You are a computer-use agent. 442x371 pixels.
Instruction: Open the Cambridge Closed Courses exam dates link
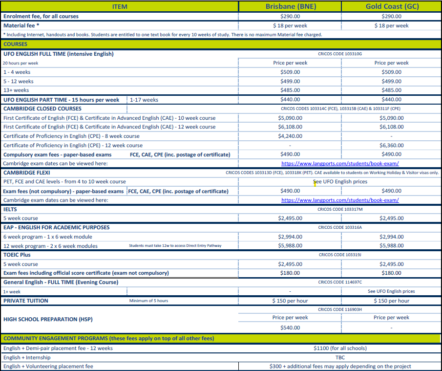(340, 163)
